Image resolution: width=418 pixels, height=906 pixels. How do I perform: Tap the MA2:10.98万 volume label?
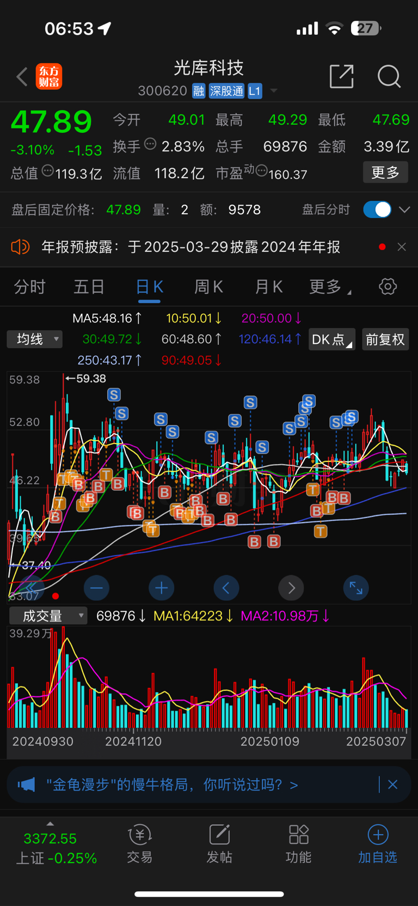[x=285, y=616]
